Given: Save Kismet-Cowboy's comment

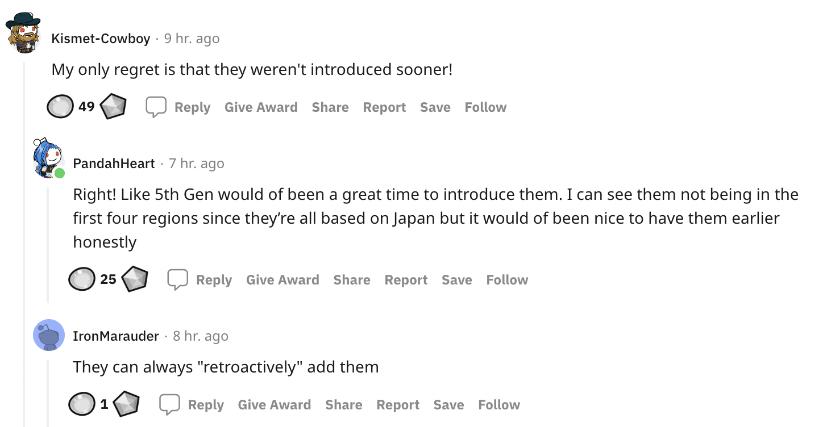Looking at the screenshot, I should 435,107.
